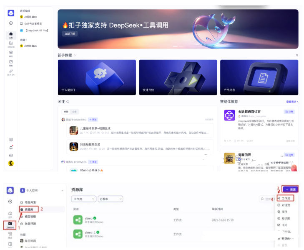Click the plus create icon in the home page sidebar
The height and width of the screenshot is (250, 304).
point(11,23)
